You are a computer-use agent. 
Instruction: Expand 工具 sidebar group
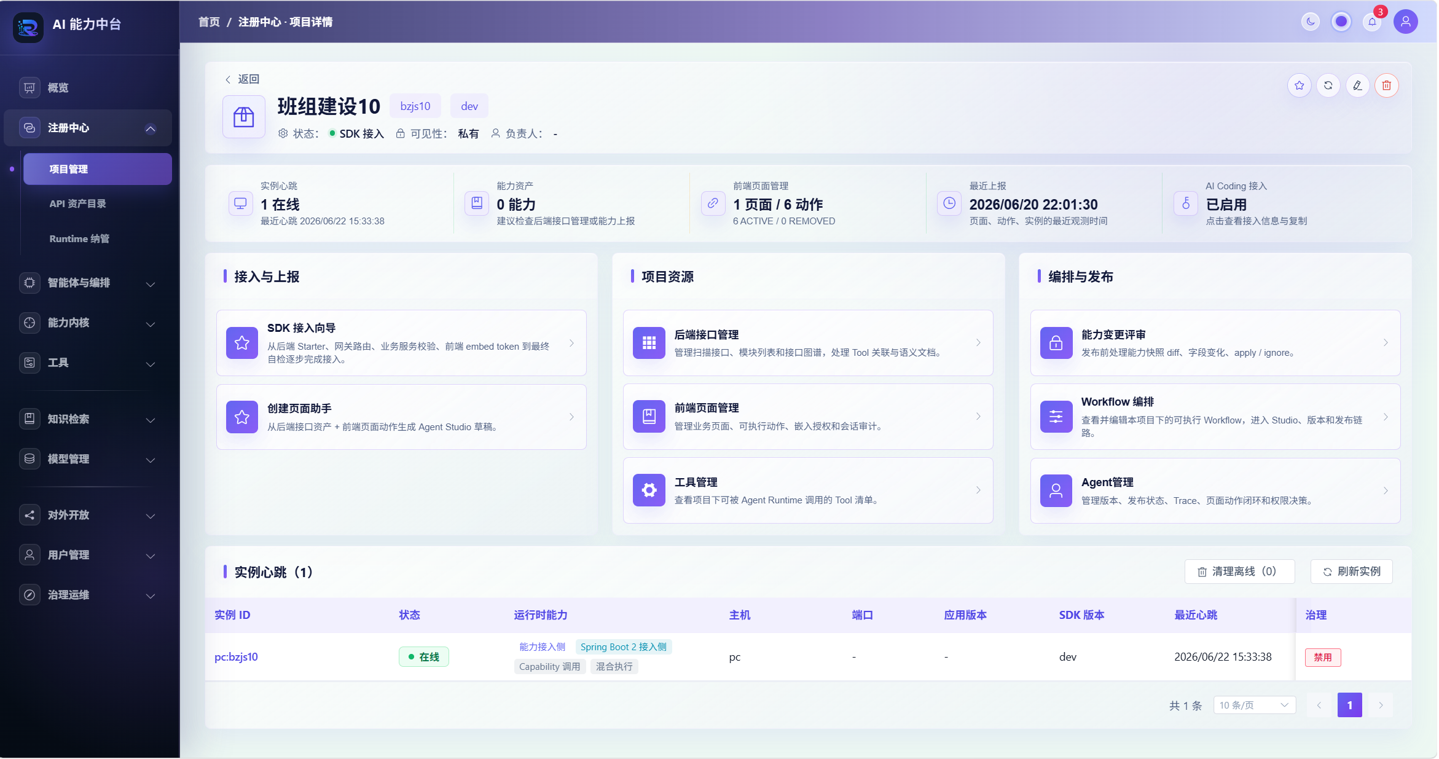pyautogui.click(x=87, y=363)
